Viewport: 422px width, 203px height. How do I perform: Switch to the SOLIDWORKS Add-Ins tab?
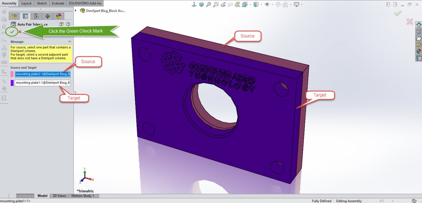click(x=85, y=3)
